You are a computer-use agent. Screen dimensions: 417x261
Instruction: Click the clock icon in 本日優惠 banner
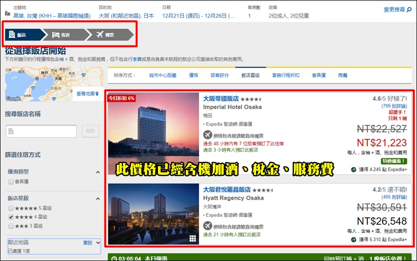click(x=114, y=259)
